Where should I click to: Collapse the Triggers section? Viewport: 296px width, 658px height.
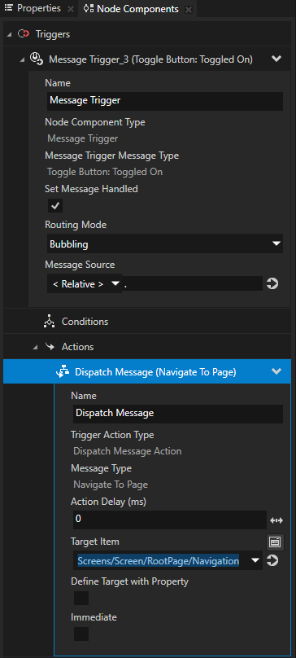pyautogui.click(x=9, y=34)
